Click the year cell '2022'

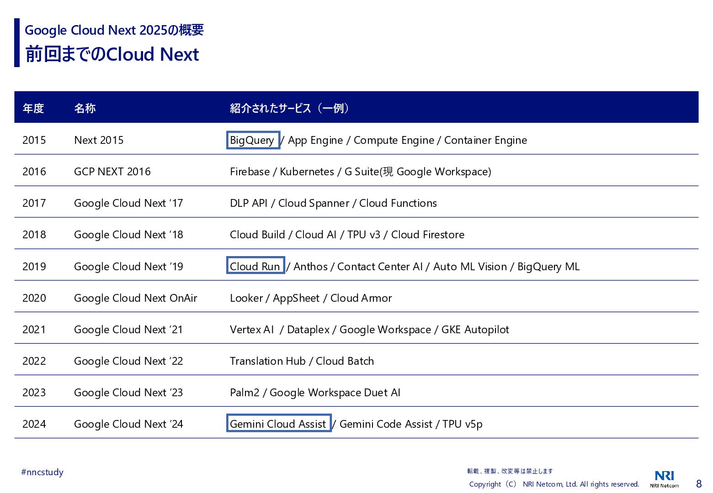coord(34,361)
